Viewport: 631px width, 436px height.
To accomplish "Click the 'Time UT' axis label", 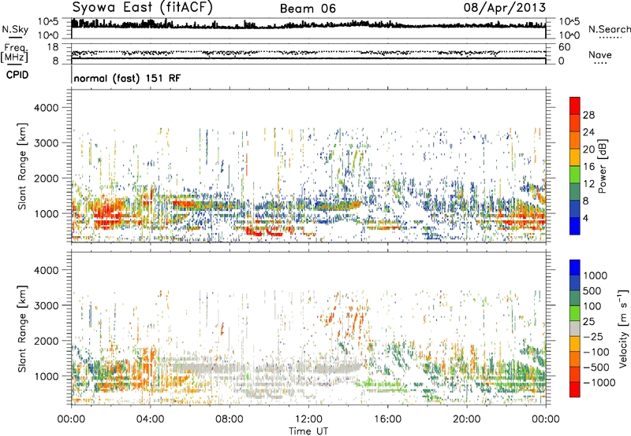I will tap(308, 431).
